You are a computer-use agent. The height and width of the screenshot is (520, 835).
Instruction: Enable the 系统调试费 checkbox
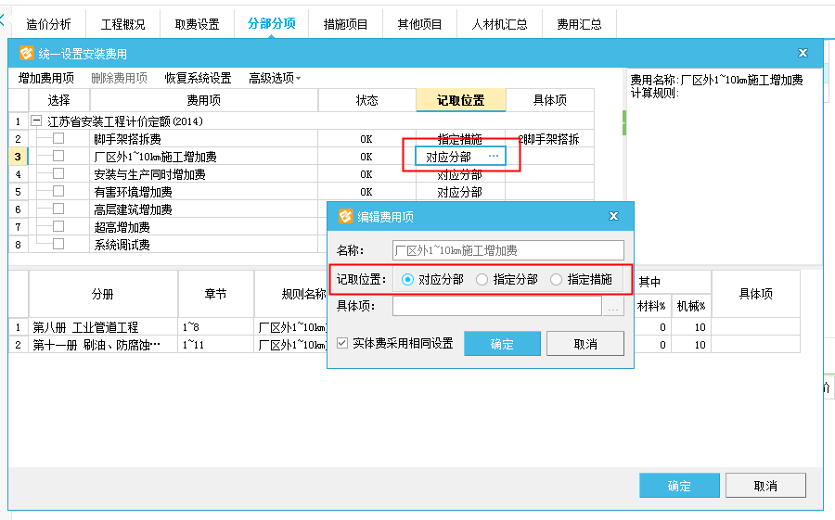[58, 245]
